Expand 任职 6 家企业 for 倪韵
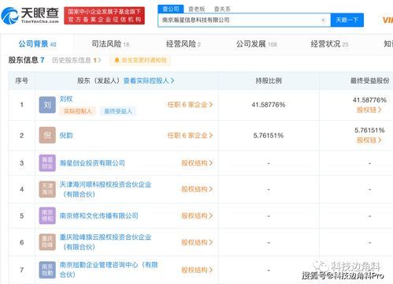This screenshot has width=393, height=284. 190,136
